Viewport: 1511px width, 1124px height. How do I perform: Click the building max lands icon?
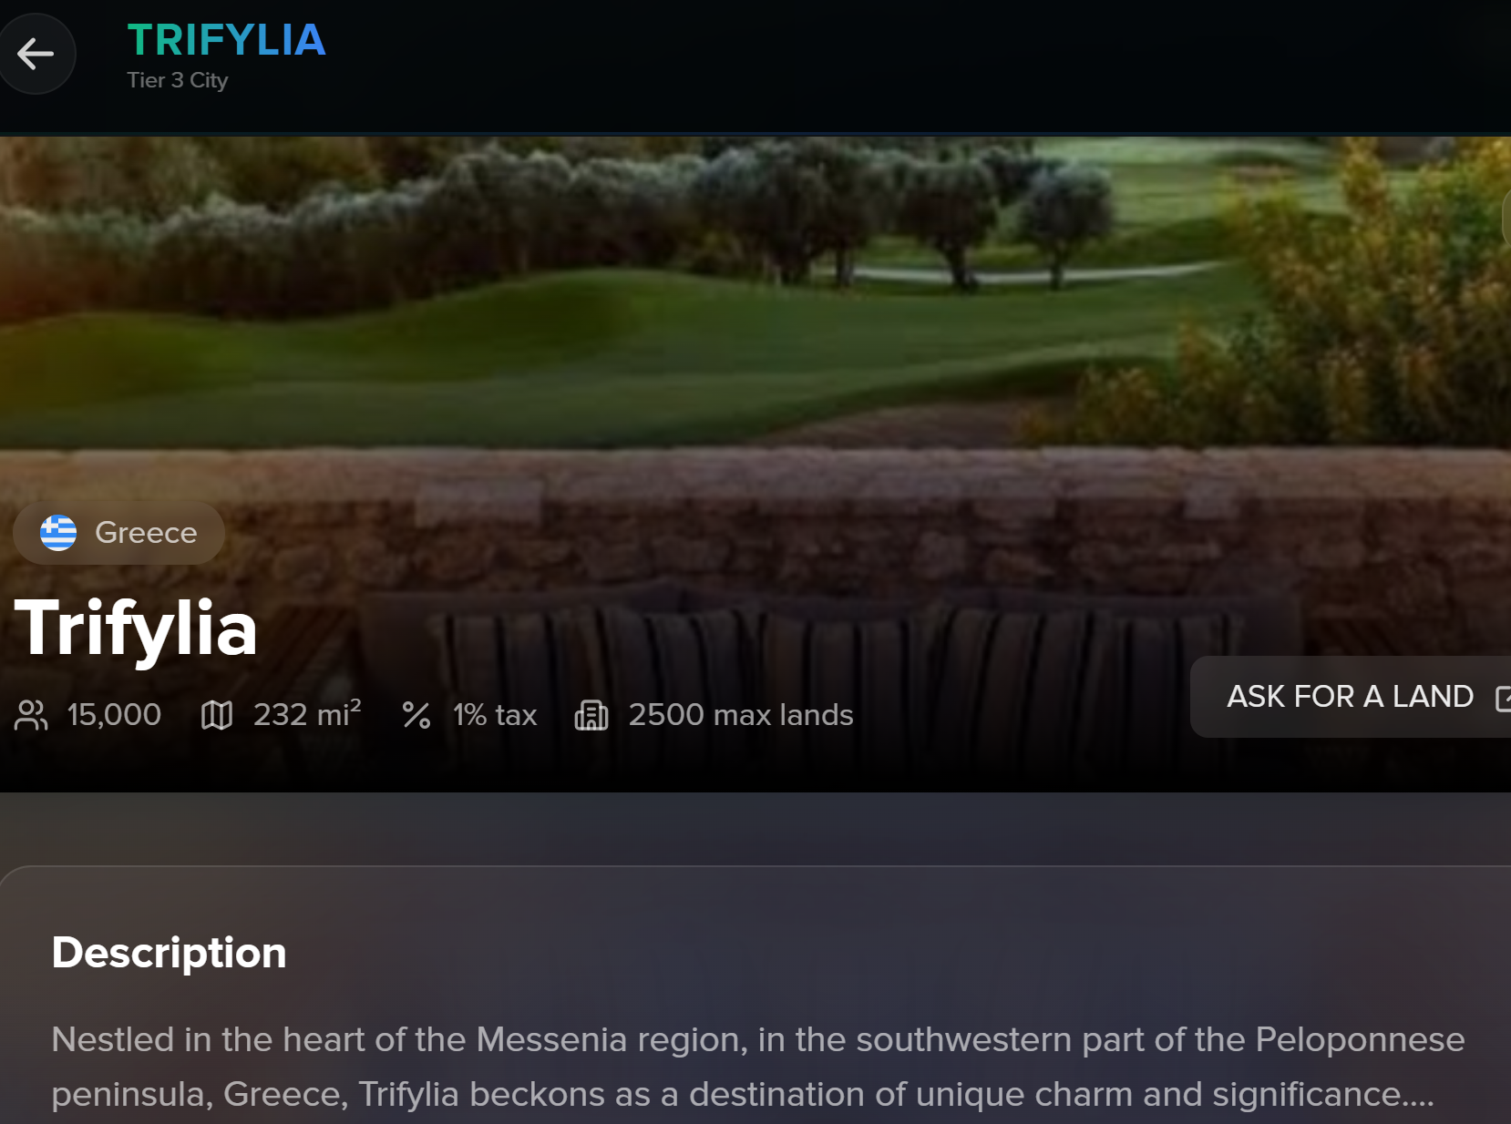coord(591,715)
